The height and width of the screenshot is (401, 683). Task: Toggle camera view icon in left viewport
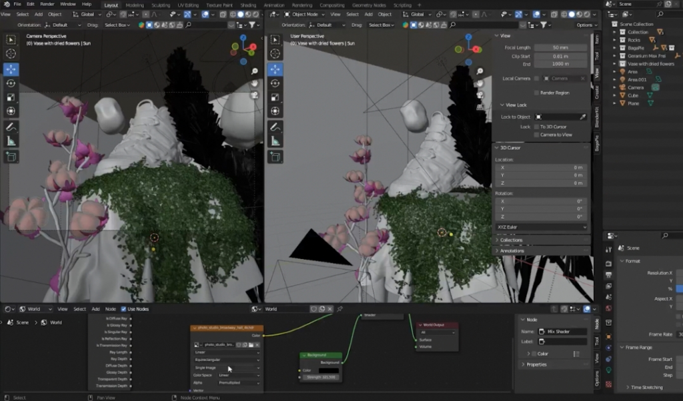coord(254,95)
